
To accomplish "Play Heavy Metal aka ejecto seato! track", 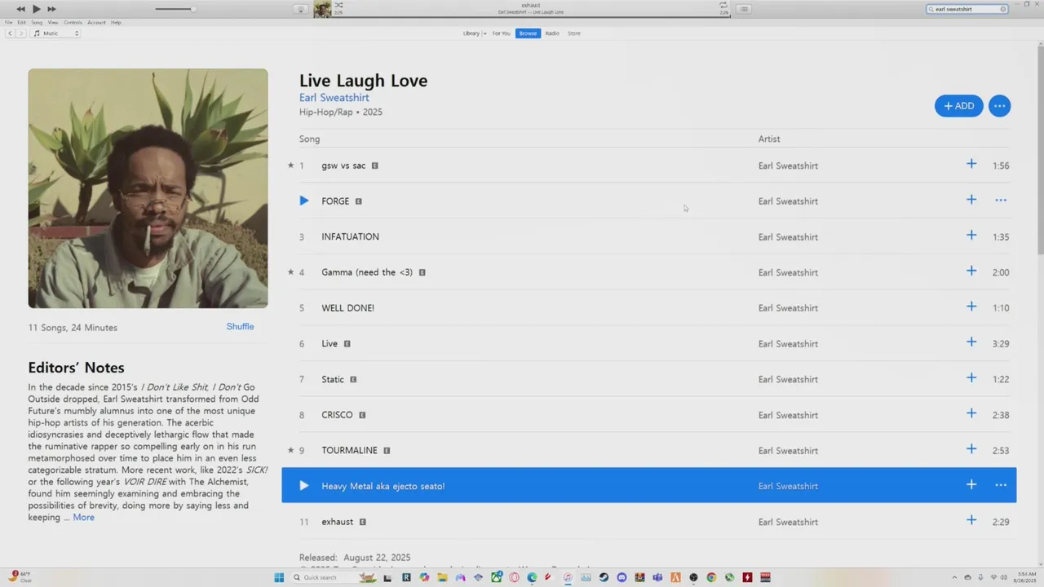I will click(303, 486).
